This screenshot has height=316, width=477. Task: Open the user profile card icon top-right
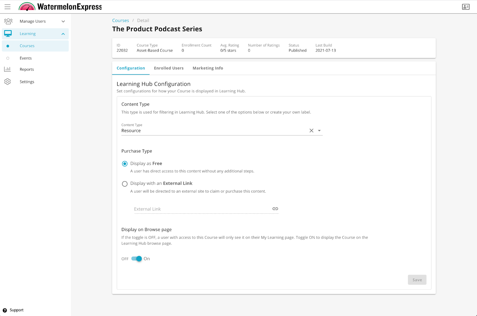(x=466, y=7)
